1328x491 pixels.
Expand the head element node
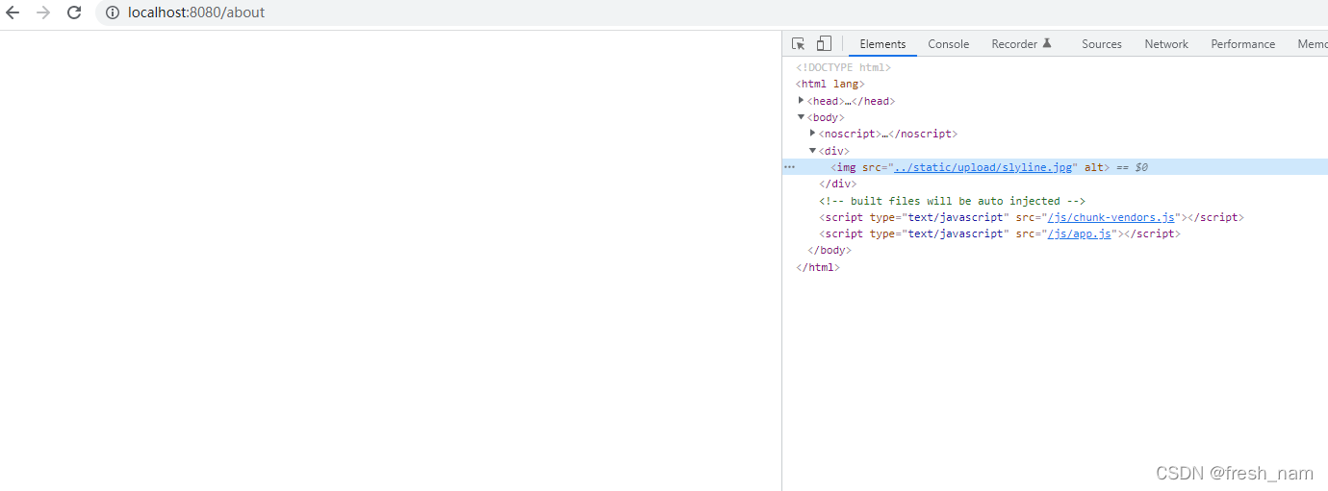tap(801, 101)
